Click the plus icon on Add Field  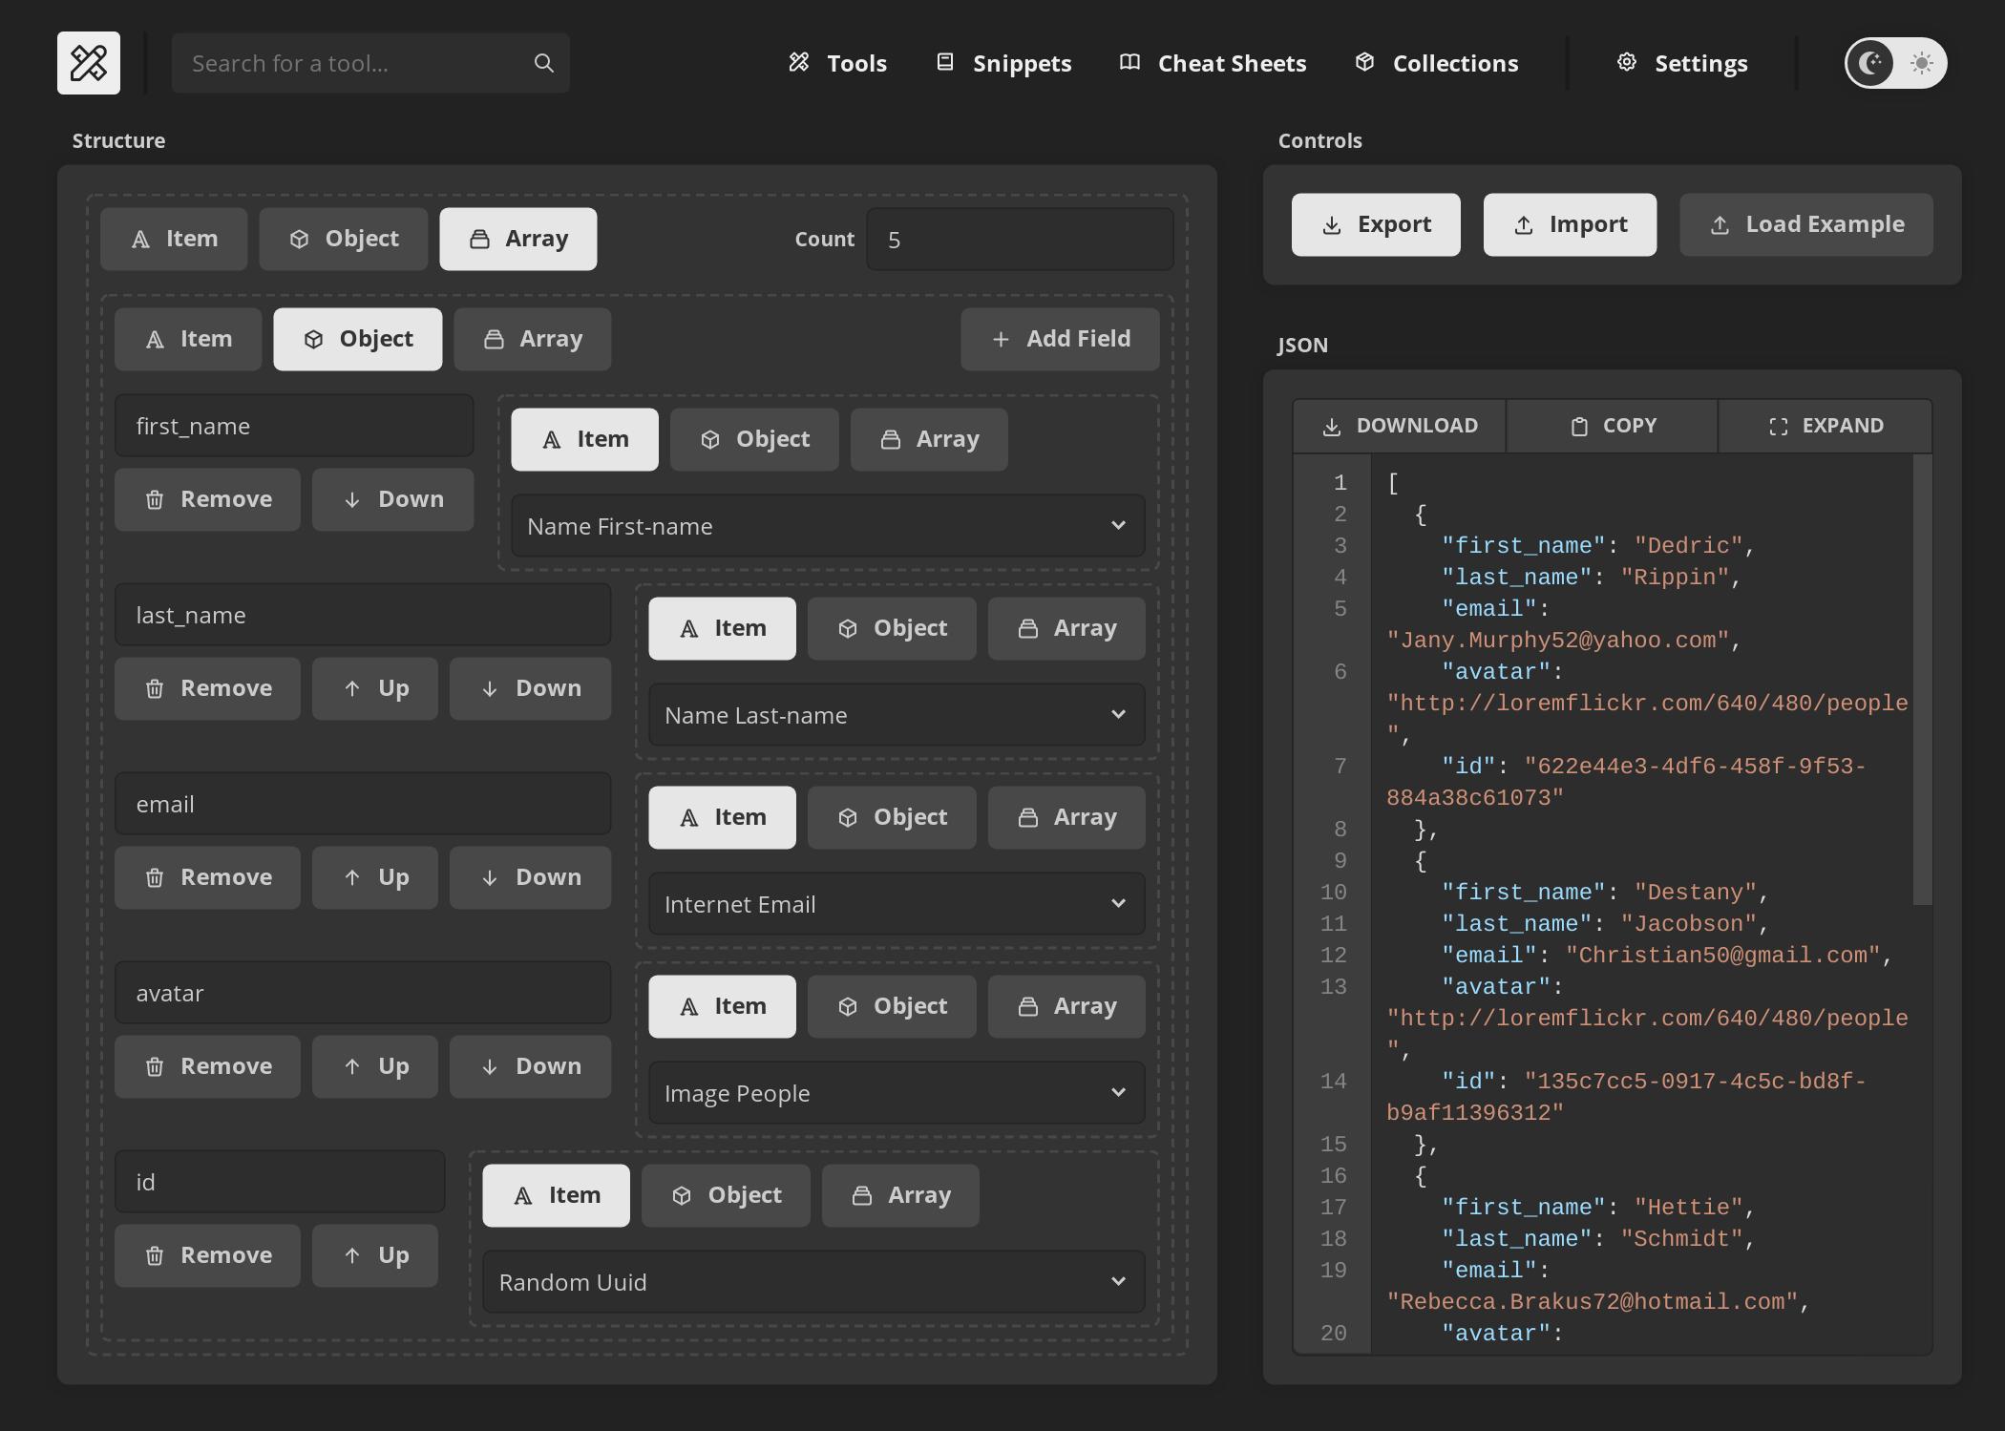pos(1000,339)
